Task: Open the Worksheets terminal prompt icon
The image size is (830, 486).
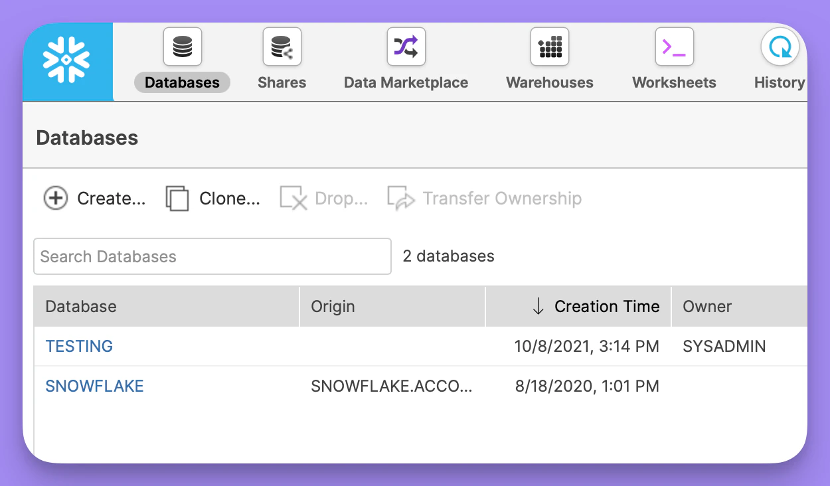Action: 675,46
